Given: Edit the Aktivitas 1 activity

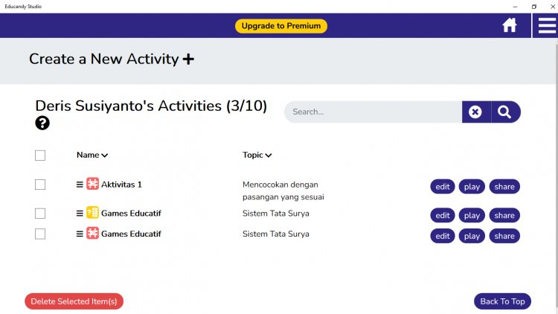Looking at the screenshot, I should tap(443, 187).
